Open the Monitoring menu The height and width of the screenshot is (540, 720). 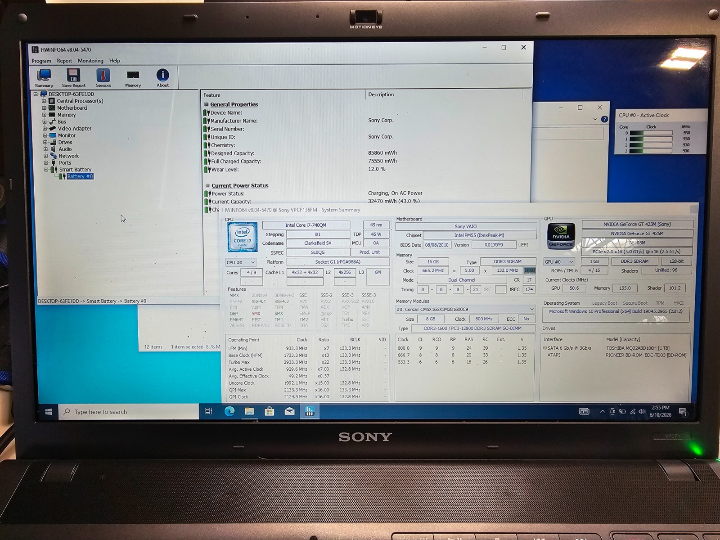(90, 61)
